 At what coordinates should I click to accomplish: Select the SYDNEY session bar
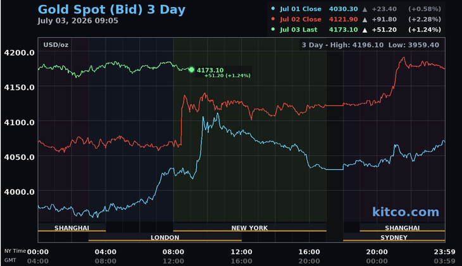pyautogui.click(x=394, y=238)
